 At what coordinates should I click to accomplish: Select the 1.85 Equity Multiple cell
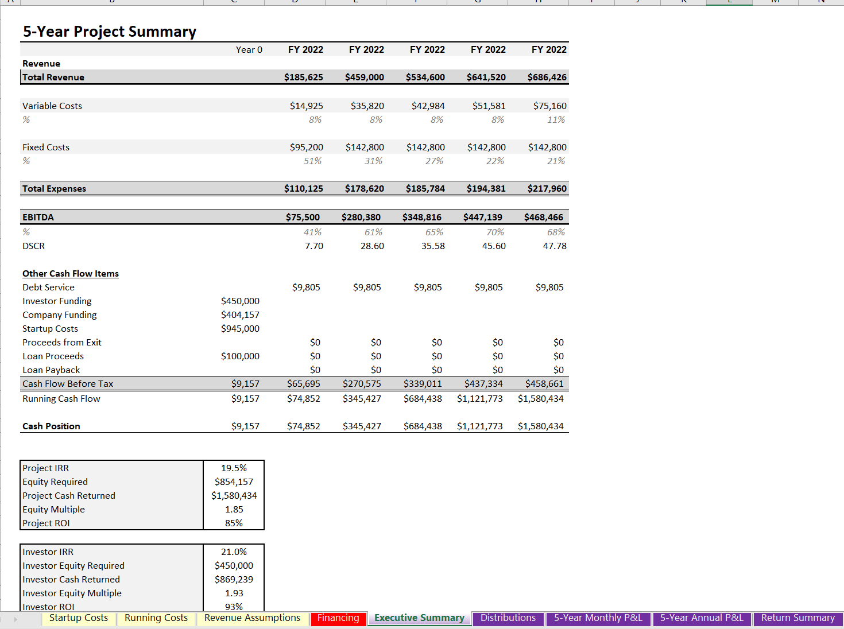coord(234,510)
